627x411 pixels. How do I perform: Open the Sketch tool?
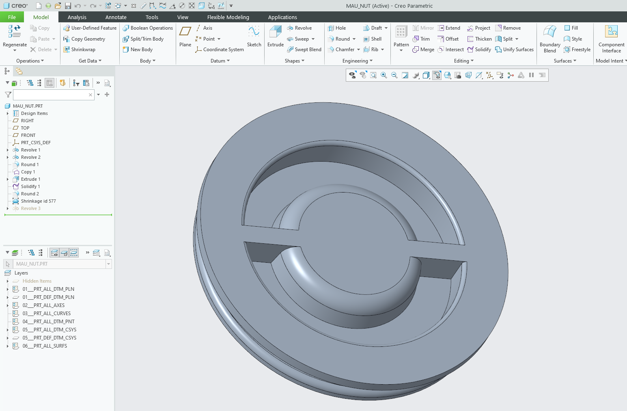click(x=254, y=32)
